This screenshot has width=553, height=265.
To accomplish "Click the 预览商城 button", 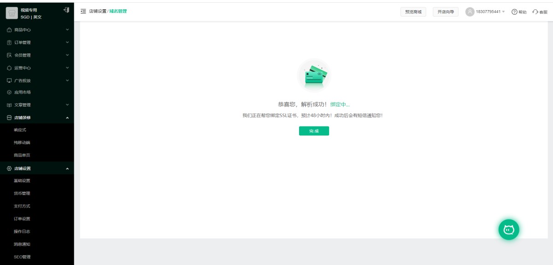I will [x=413, y=12].
